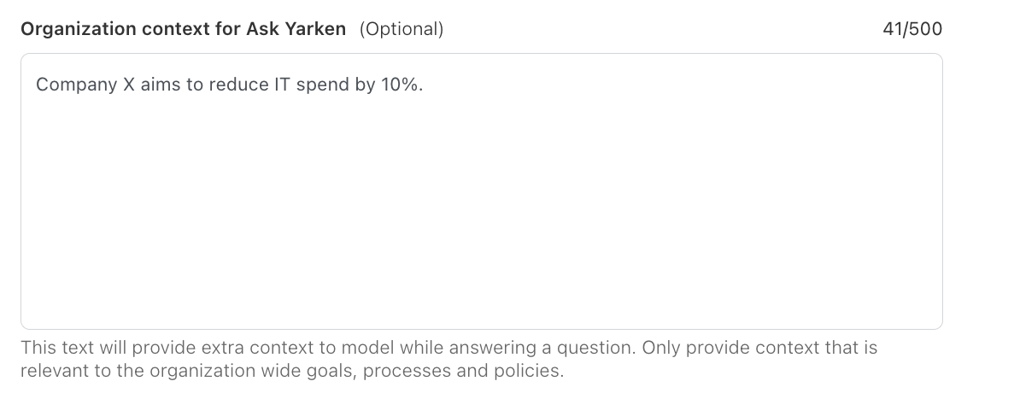Image resolution: width=1020 pixels, height=393 pixels.
Task: Click the word "reduce" in the text field
Action: [x=235, y=85]
